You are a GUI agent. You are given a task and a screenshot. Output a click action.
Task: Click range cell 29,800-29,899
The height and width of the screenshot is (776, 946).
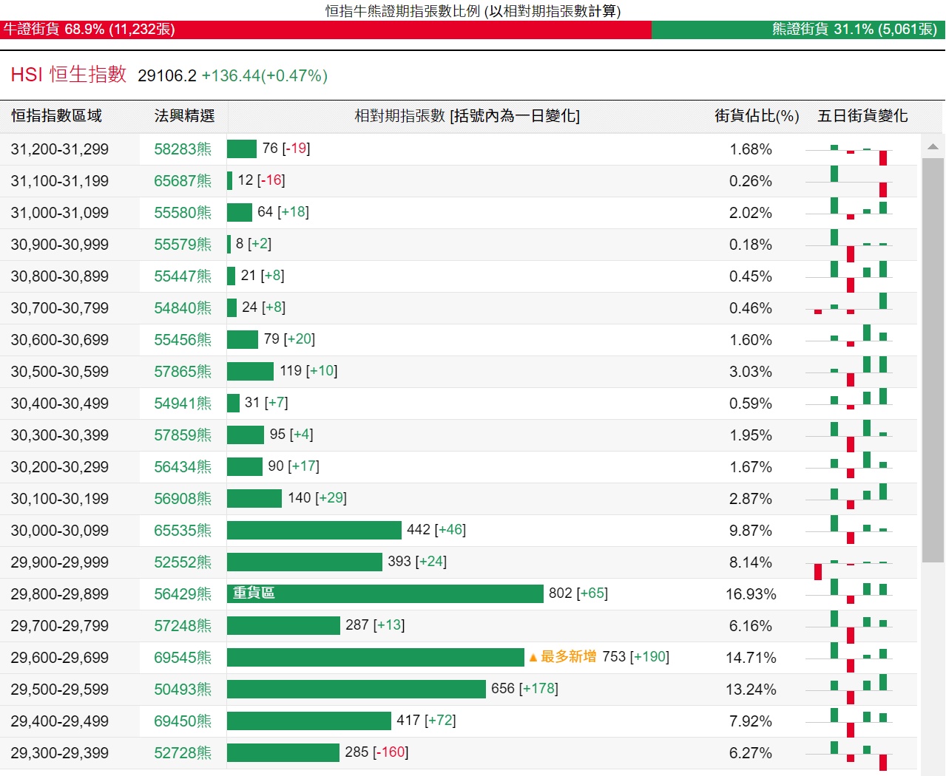(59, 594)
